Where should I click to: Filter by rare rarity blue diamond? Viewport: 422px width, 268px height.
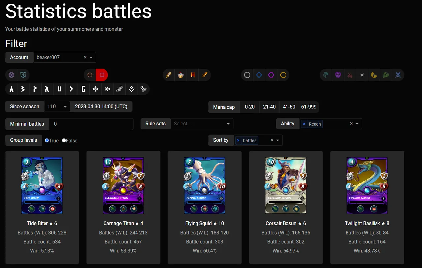(259, 75)
